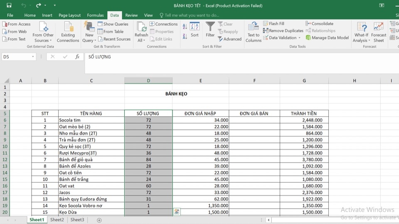Click the Undo arrow icon

point(24,5)
